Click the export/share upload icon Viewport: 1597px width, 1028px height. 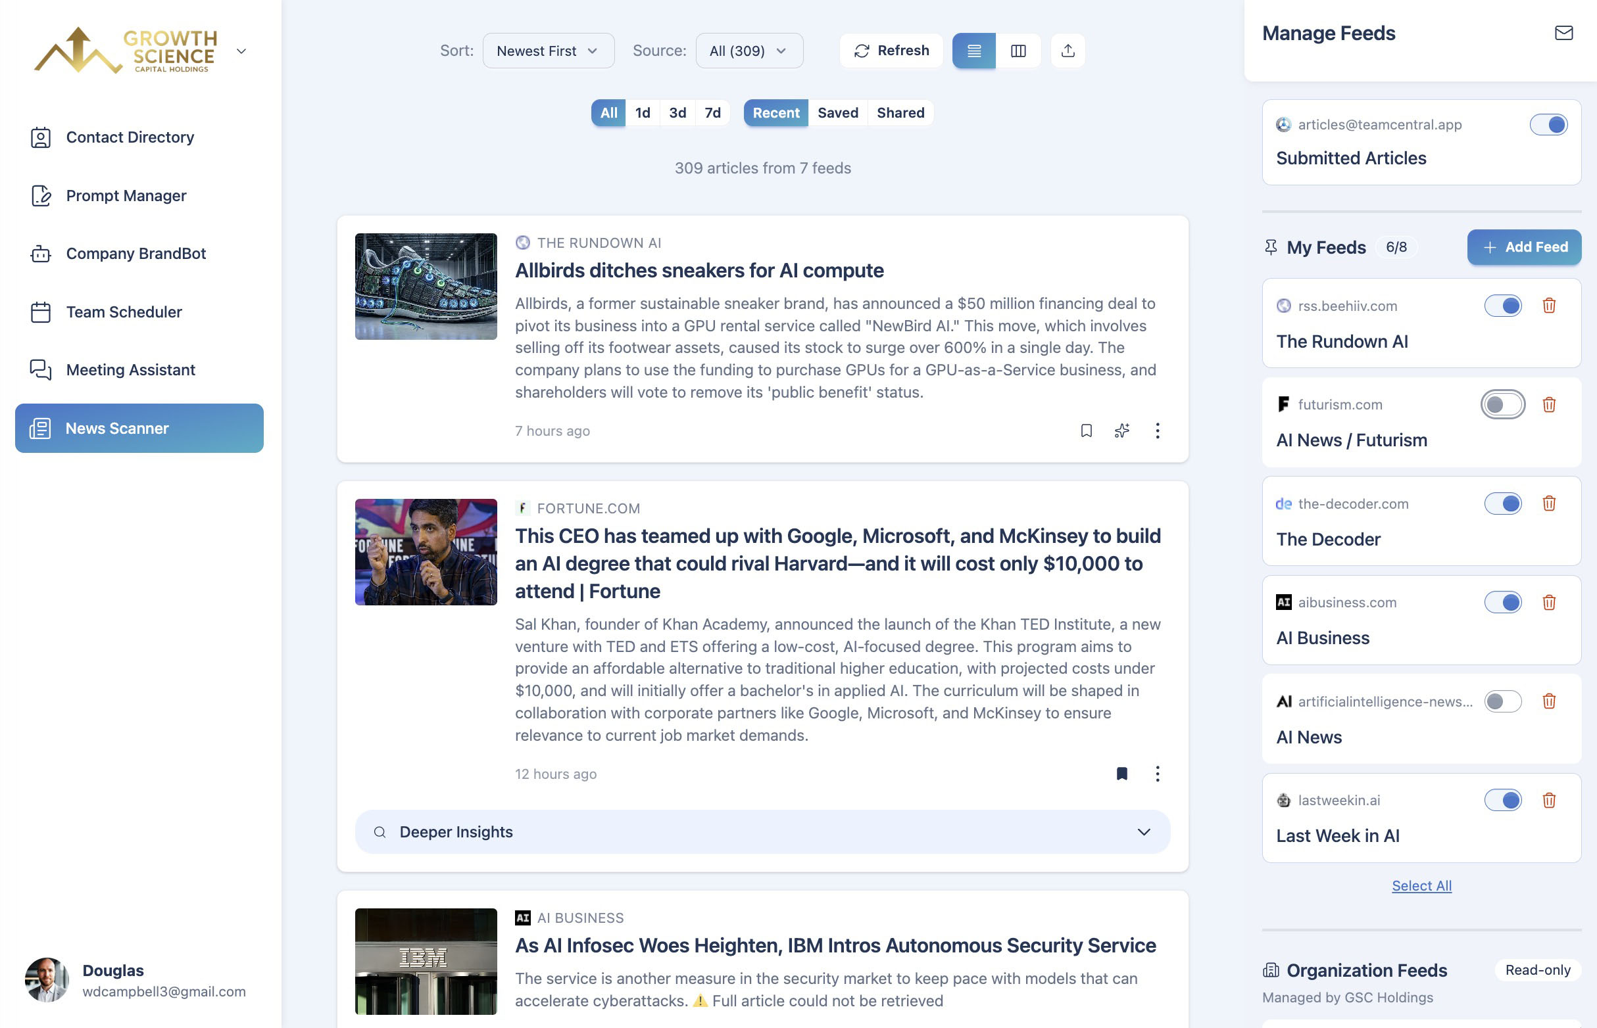pos(1068,51)
